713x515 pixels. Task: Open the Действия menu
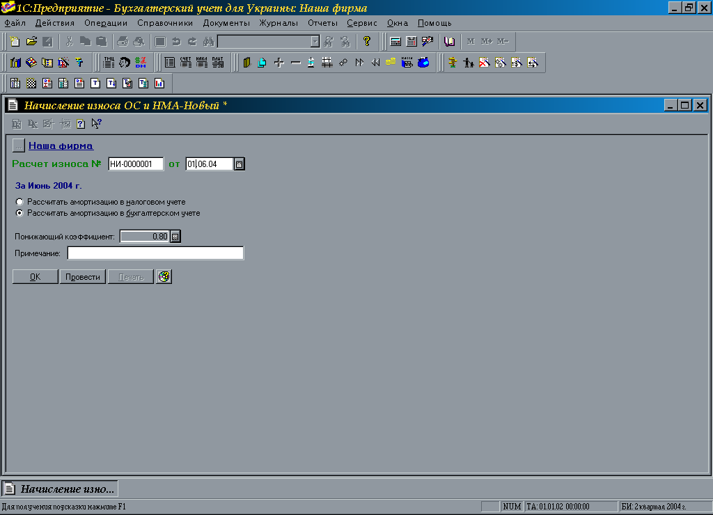[x=54, y=23]
